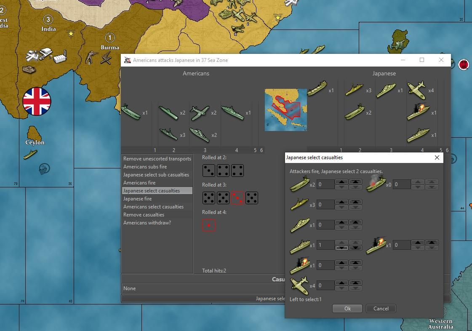
Task: Close the Japanese select casualties dialog
Action: pos(437,157)
